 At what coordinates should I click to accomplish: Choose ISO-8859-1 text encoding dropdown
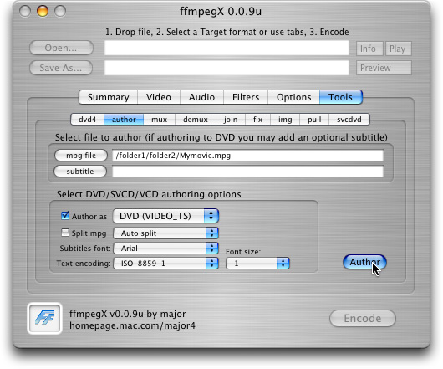coord(165,264)
